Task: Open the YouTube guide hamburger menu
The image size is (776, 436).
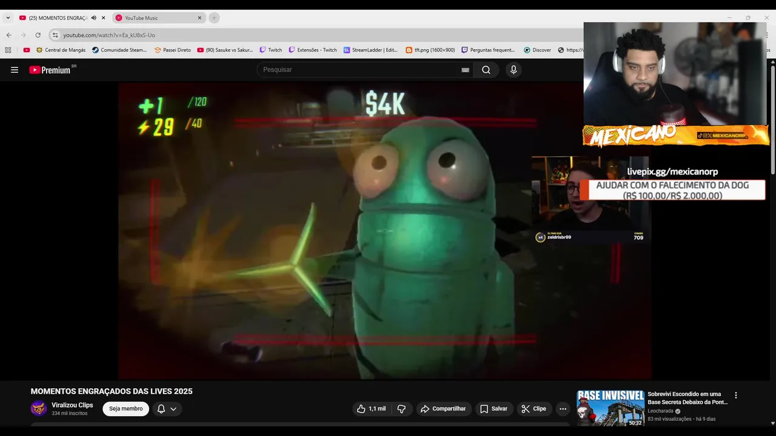Action: click(15, 70)
